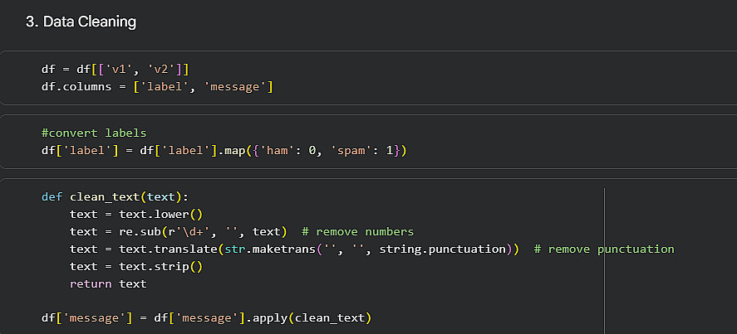This screenshot has height=334, width=737.
Task: Click the string.punctuation argument
Action: (442, 249)
